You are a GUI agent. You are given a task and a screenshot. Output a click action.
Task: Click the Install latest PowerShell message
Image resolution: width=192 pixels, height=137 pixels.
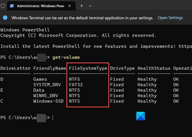(96, 46)
